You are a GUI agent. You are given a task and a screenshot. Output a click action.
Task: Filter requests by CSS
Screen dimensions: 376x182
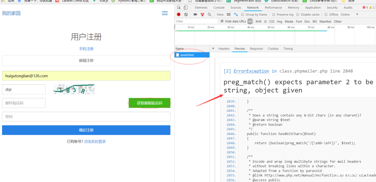pos(272,21)
